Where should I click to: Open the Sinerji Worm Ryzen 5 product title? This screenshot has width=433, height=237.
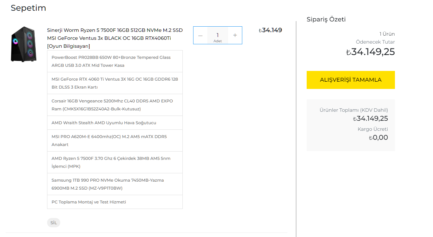[x=115, y=38]
